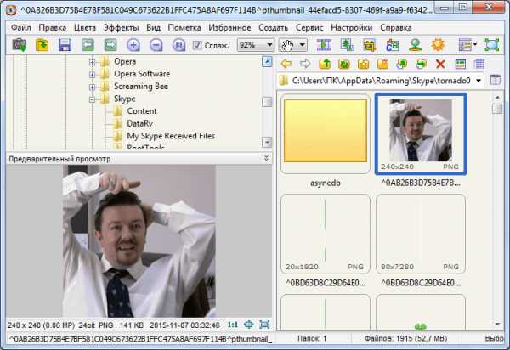Viewport: 510px width, 350px height.
Task: Open the Создать menu
Action: pyautogui.click(x=273, y=28)
